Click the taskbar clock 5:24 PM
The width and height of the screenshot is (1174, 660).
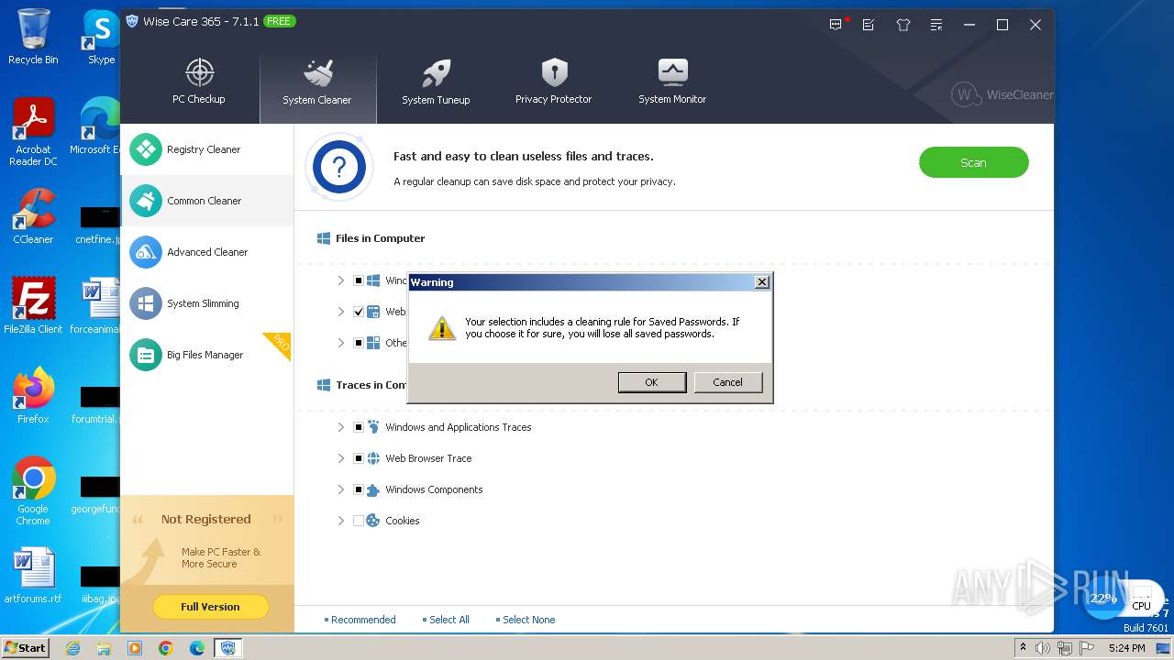click(1126, 648)
